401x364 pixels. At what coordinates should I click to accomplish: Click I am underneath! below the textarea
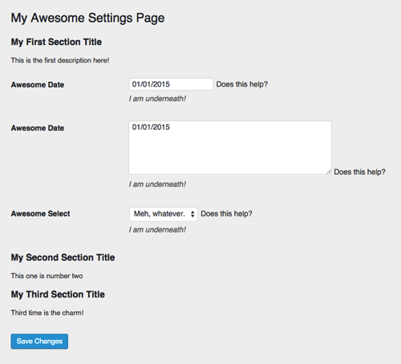[x=157, y=184]
